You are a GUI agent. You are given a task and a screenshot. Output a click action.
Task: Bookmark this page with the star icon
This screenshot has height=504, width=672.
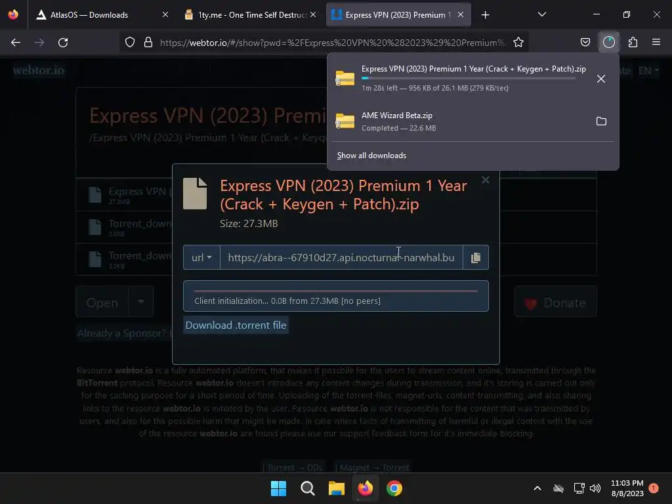click(x=518, y=43)
